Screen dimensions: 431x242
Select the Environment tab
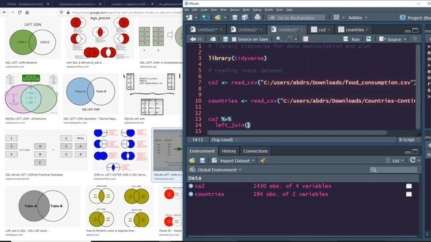coord(202,151)
